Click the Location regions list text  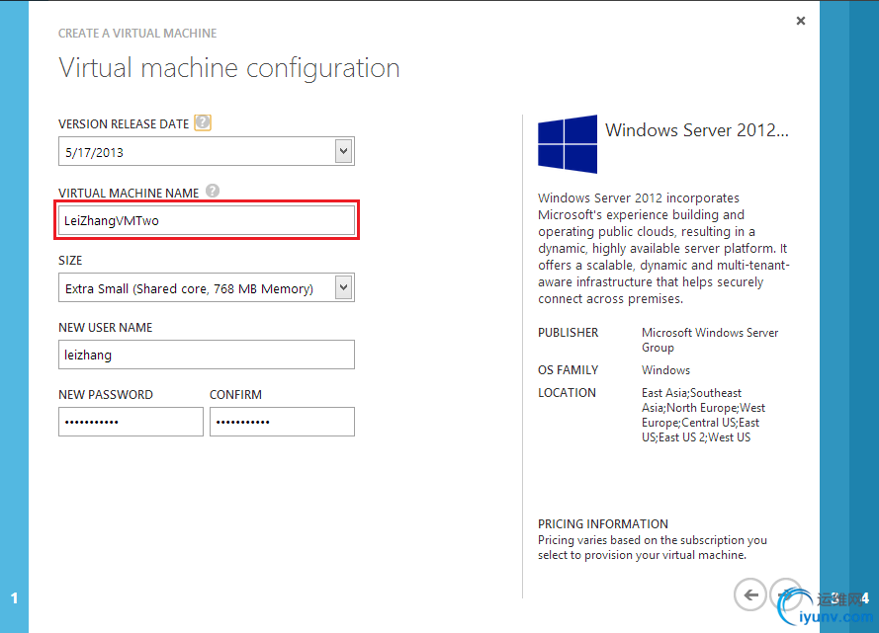click(x=703, y=415)
